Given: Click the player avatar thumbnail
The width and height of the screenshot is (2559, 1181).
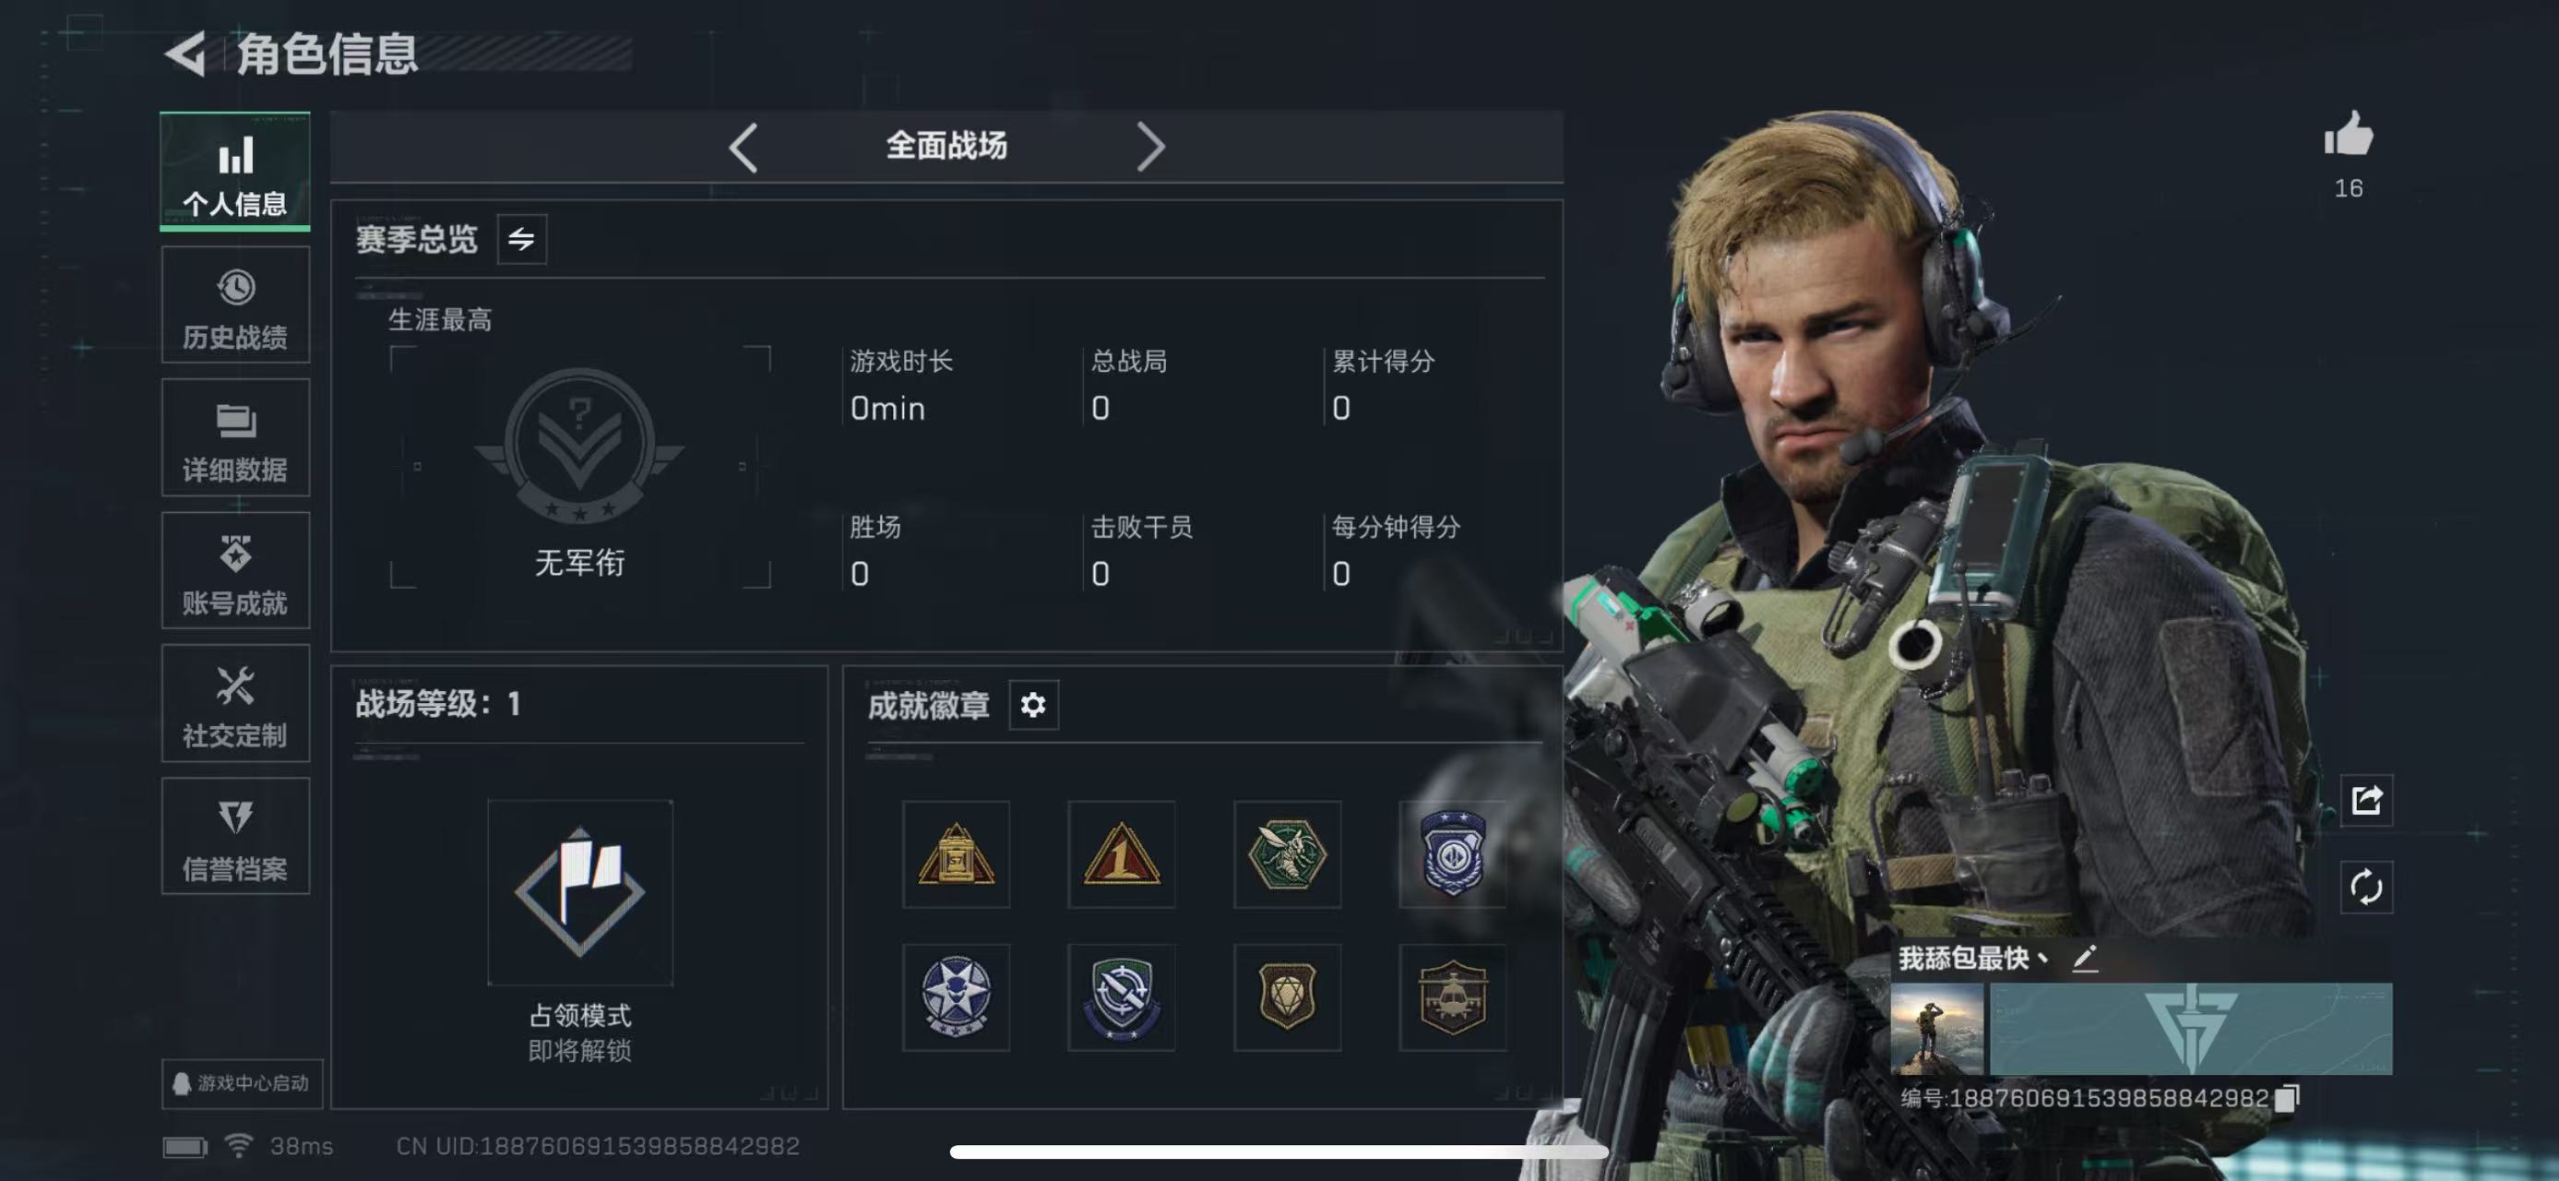Looking at the screenshot, I should [x=1936, y=1029].
